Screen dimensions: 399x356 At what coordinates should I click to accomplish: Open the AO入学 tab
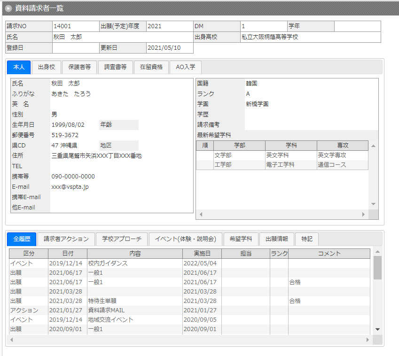click(186, 67)
